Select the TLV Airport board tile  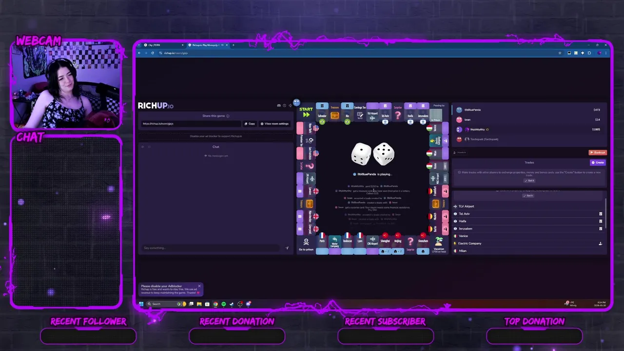(x=372, y=113)
